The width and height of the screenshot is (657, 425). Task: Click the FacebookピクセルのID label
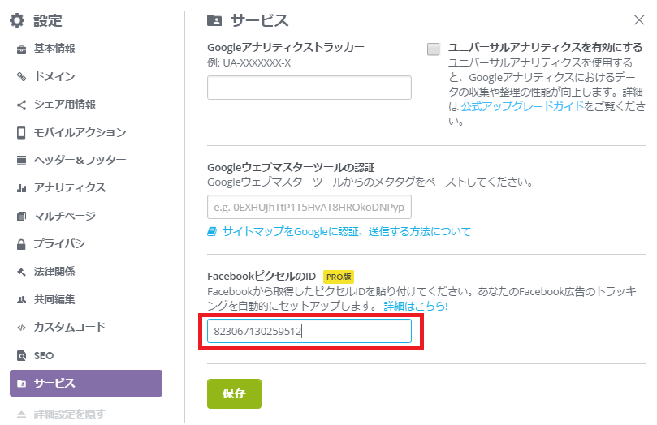(x=262, y=276)
